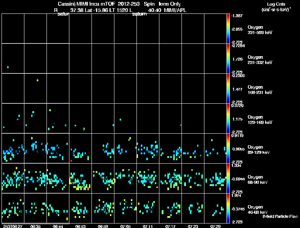The height and width of the screenshot is (228, 300).
Task: Click the red pixel in 89-129 keV panel
Action: (x=71, y=161)
